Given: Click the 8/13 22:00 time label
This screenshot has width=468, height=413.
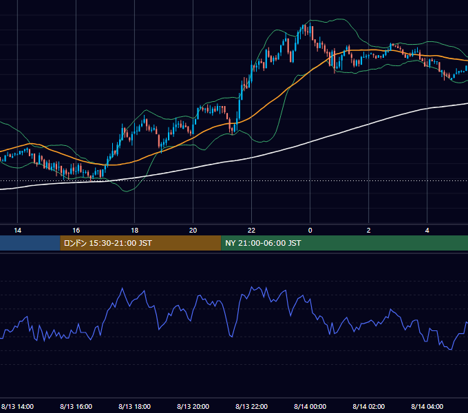Looking at the screenshot, I should pyautogui.click(x=252, y=406).
